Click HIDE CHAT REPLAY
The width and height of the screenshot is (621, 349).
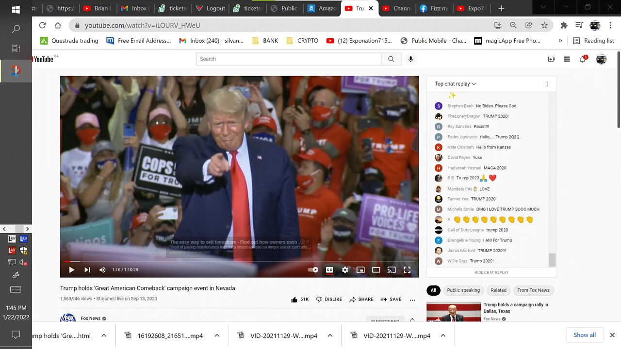pos(491,272)
